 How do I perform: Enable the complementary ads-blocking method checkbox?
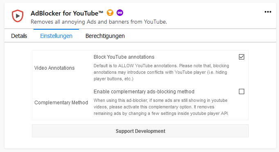tap(241, 92)
